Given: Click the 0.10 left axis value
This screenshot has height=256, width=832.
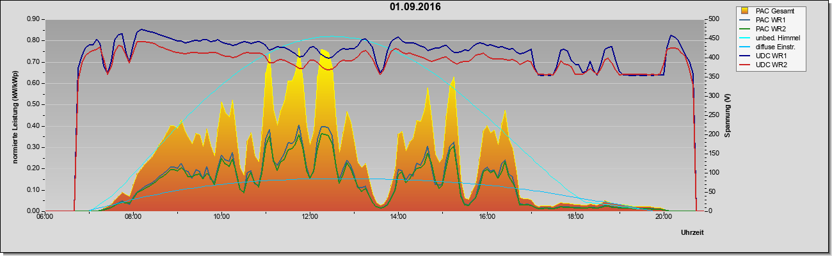Looking at the screenshot, I should 33,189.
